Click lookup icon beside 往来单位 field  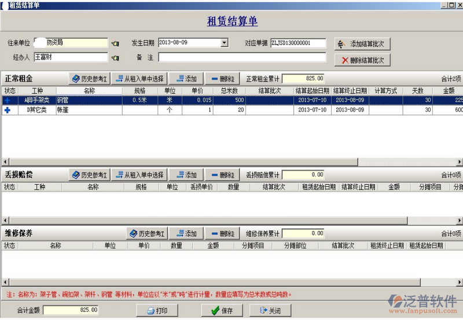click(115, 43)
